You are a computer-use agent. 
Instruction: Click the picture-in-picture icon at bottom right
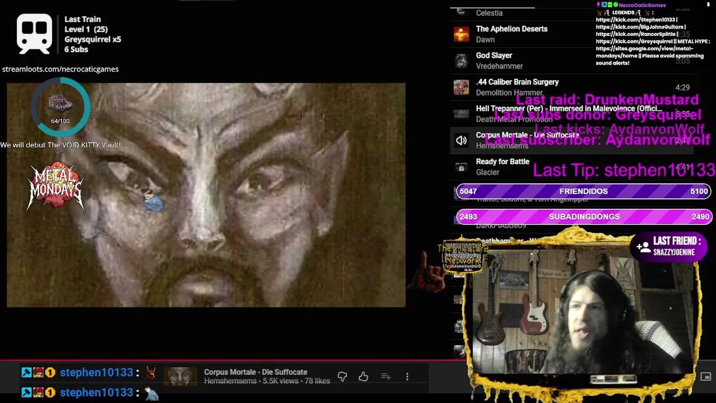[705, 377]
